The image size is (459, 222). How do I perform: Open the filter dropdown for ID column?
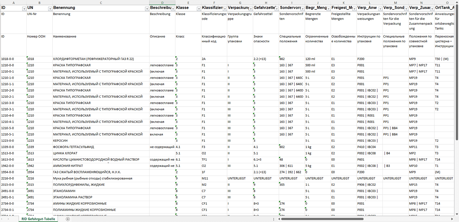(x=24, y=9)
